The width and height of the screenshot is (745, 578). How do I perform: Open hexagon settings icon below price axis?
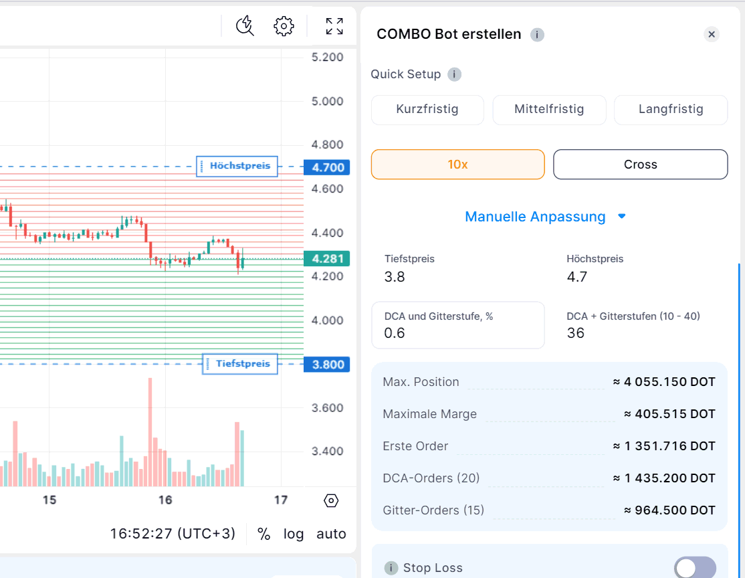click(x=331, y=500)
